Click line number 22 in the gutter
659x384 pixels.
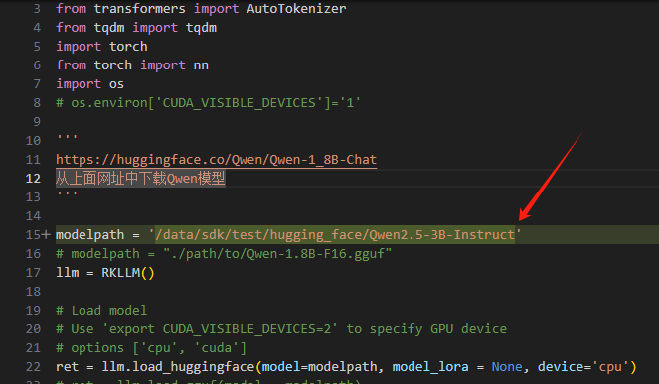click(33, 367)
